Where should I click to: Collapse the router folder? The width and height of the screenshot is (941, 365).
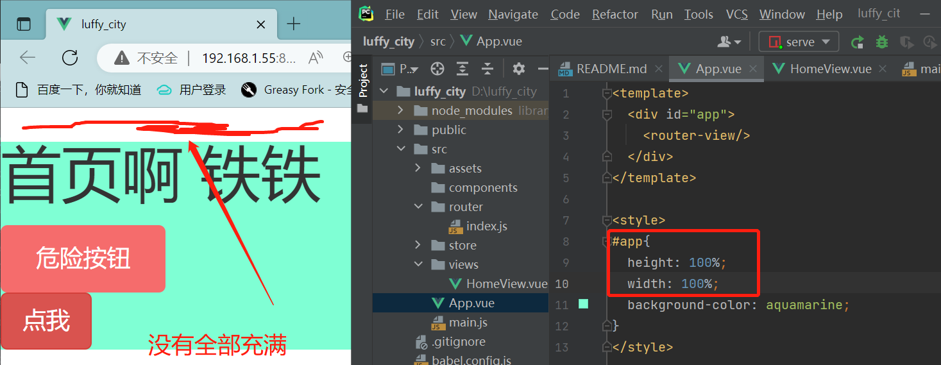[418, 207]
